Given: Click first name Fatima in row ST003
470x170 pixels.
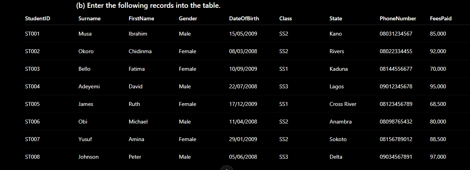Looking at the screenshot, I should tap(137, 69).
